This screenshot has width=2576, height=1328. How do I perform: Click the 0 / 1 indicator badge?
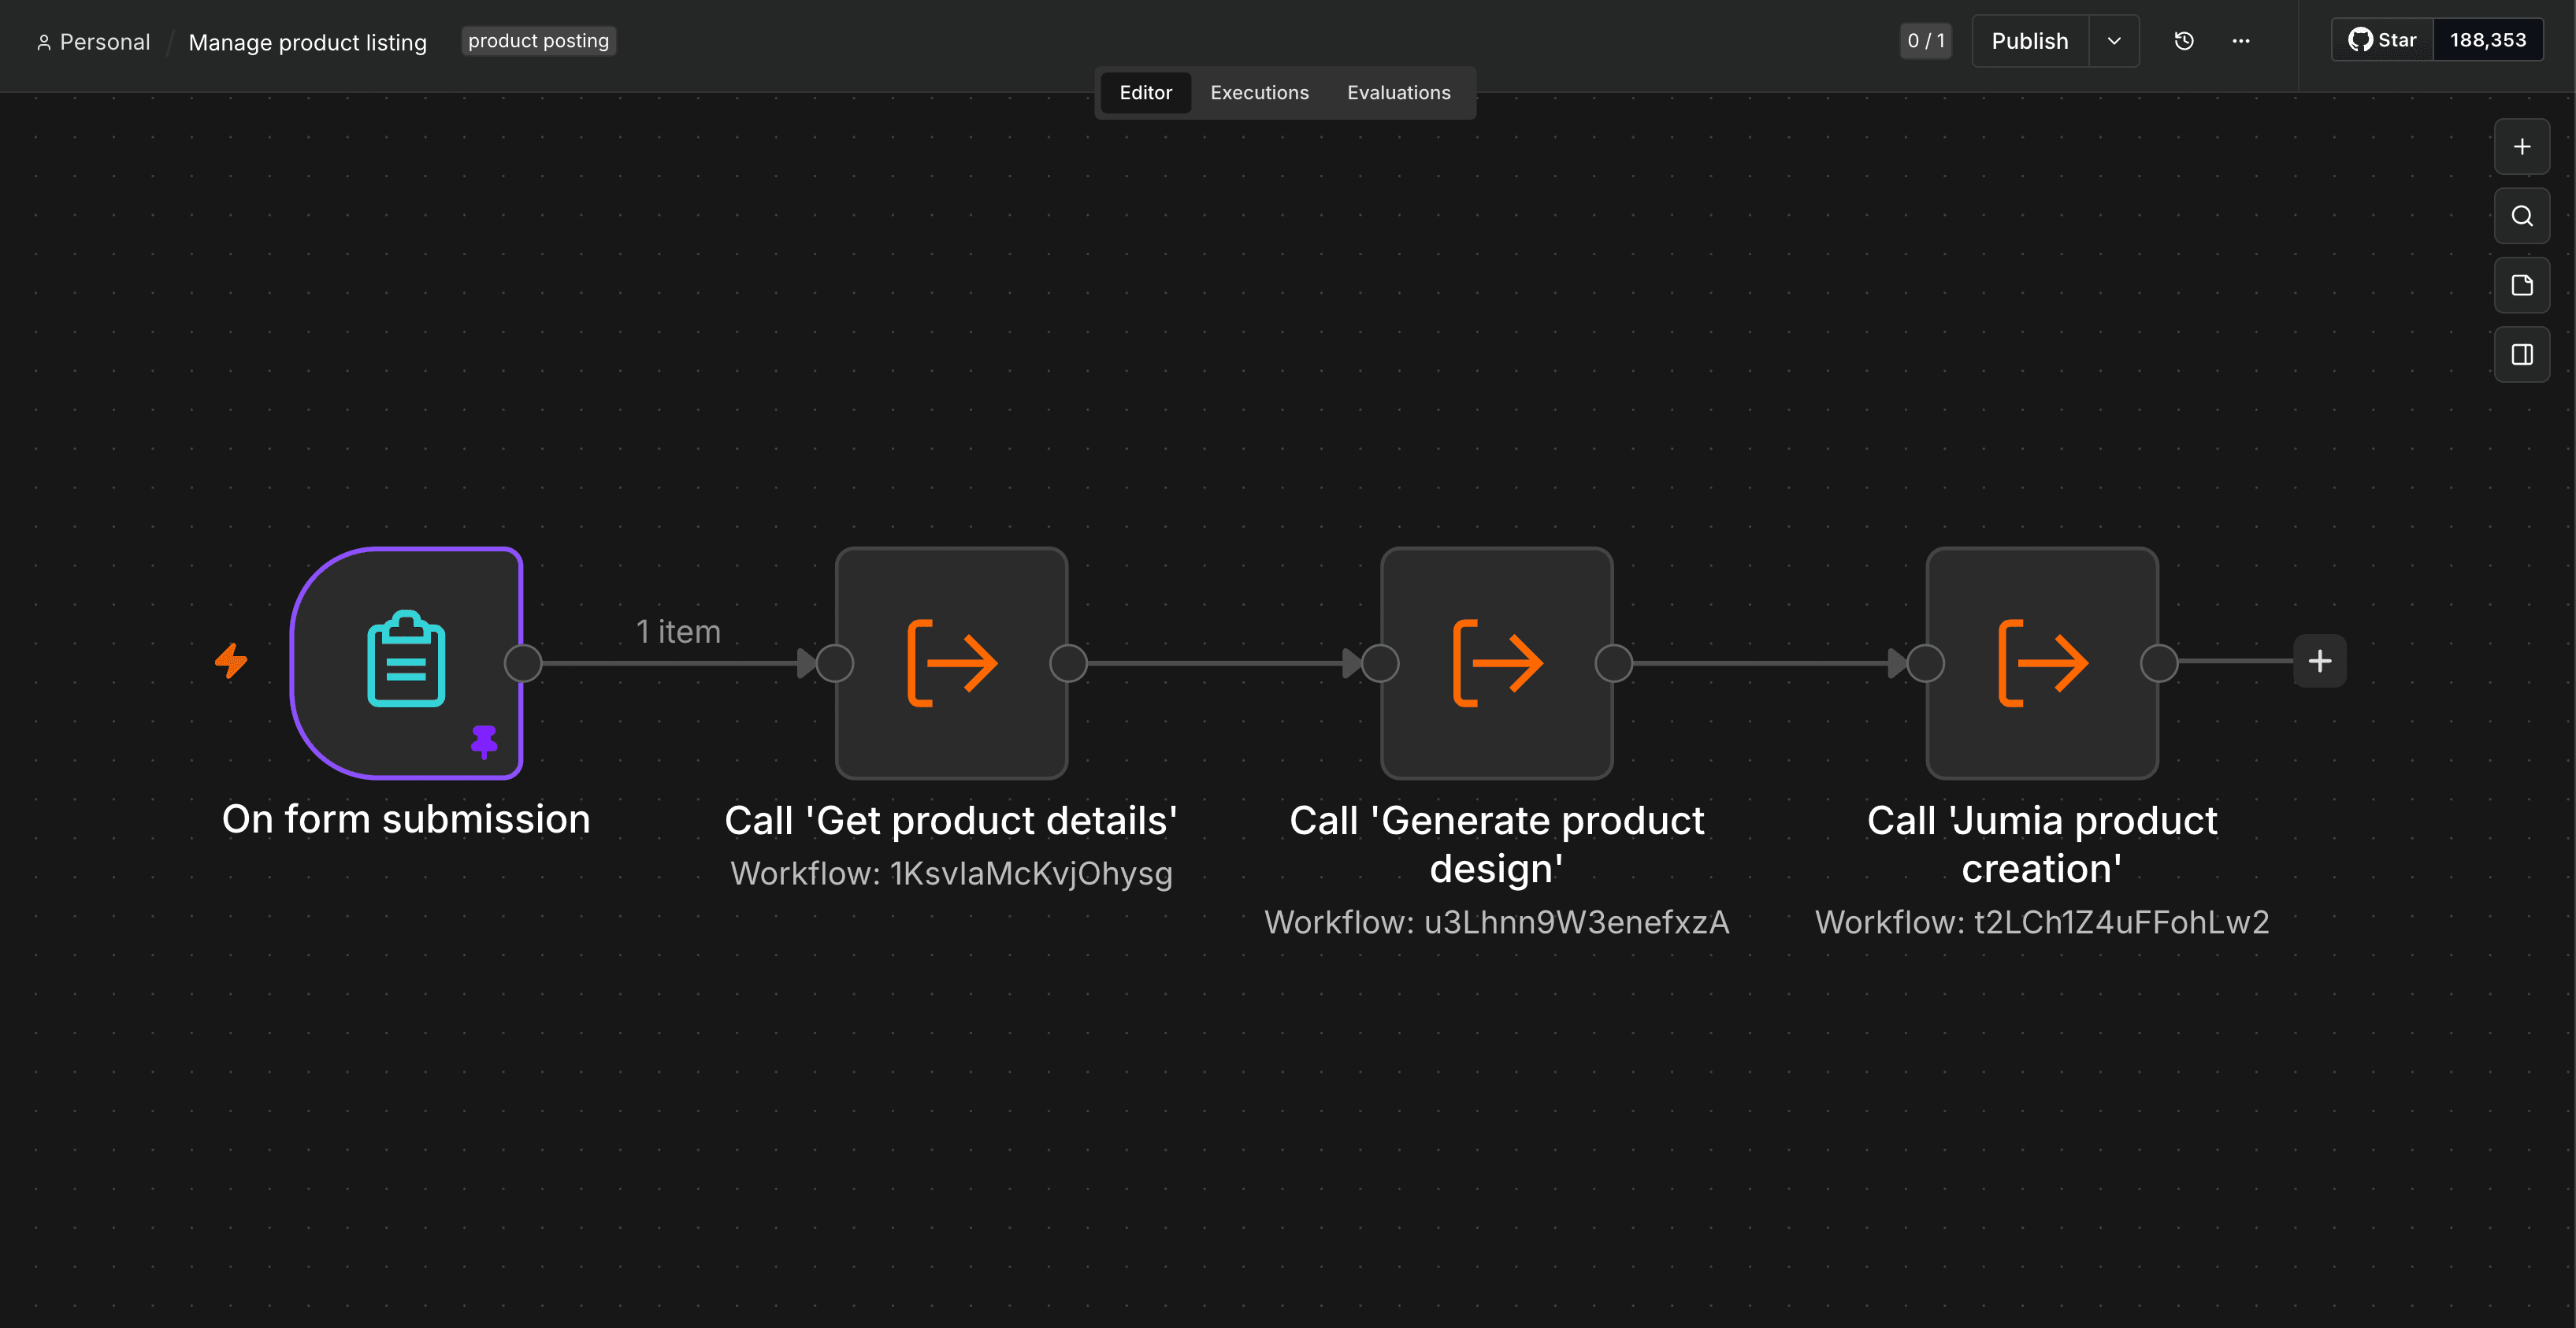click(1926, 41)
